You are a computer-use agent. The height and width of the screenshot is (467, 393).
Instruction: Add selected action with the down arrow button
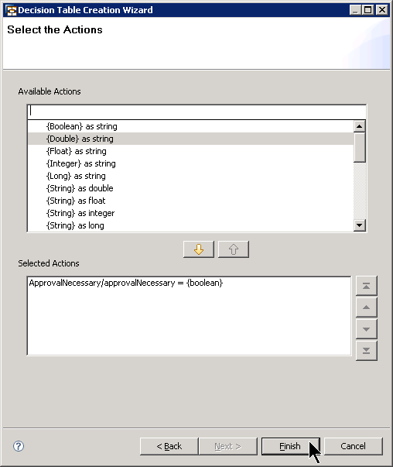(x=198, y=249)
